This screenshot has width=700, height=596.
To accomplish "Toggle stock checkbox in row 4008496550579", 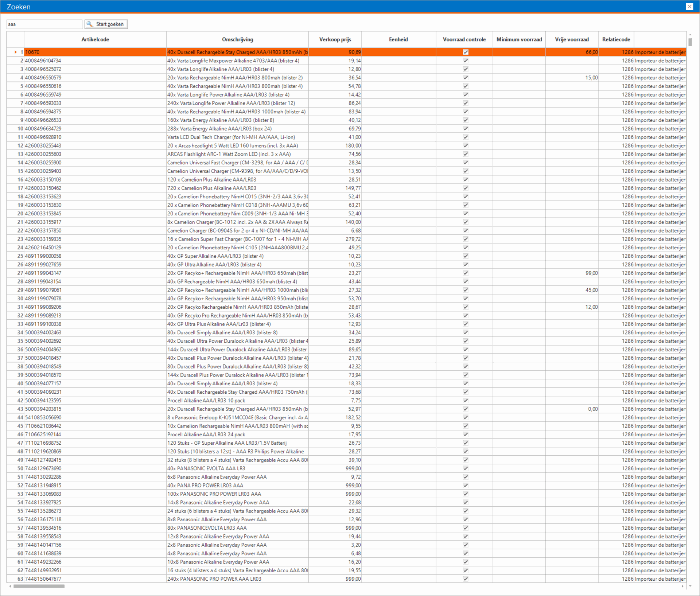I will [466, 78].
